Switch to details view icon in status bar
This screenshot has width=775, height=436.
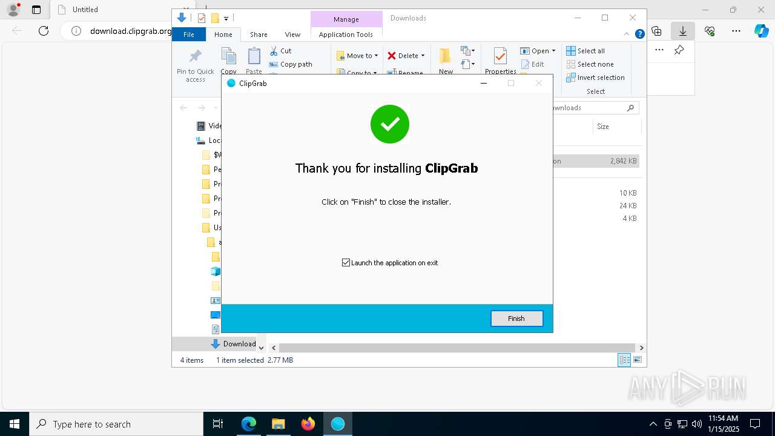(x=624, y=360)
